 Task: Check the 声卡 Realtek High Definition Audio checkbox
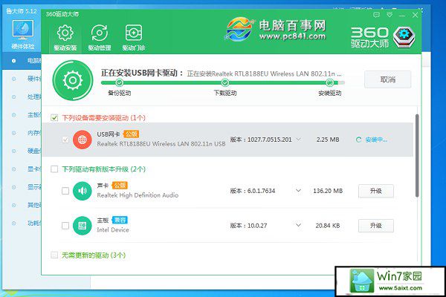point(65,191)
